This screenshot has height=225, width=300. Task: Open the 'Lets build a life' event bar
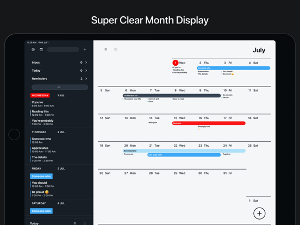pos(184,155)
